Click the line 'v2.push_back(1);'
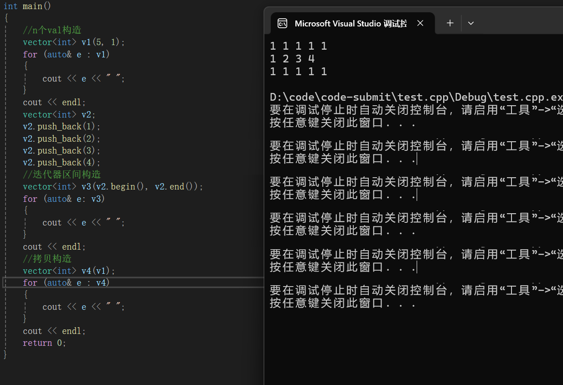 tap(62, 126)
